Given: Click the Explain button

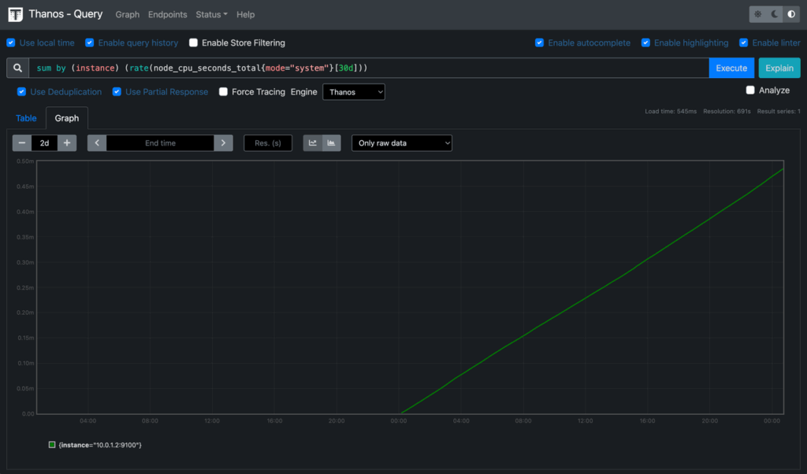Looking at the screenshot, I should [779, 68].
